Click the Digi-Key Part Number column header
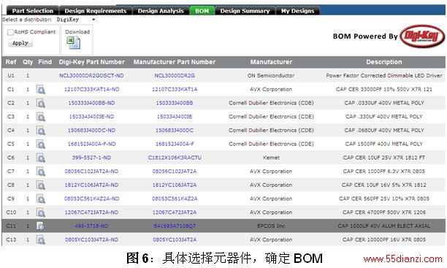The width and height of the screenshot is (447, 268). coord(91,62)
